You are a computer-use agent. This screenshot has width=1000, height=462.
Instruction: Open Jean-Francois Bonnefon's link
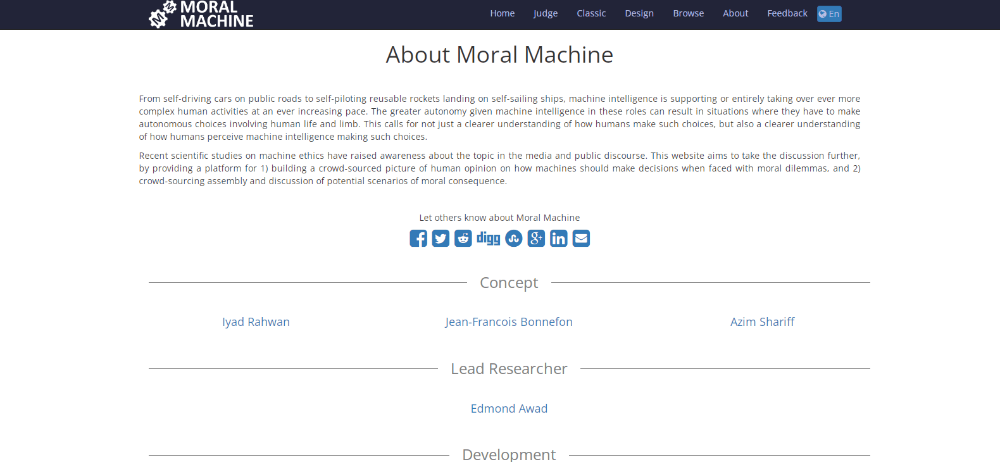pos(509,322)
